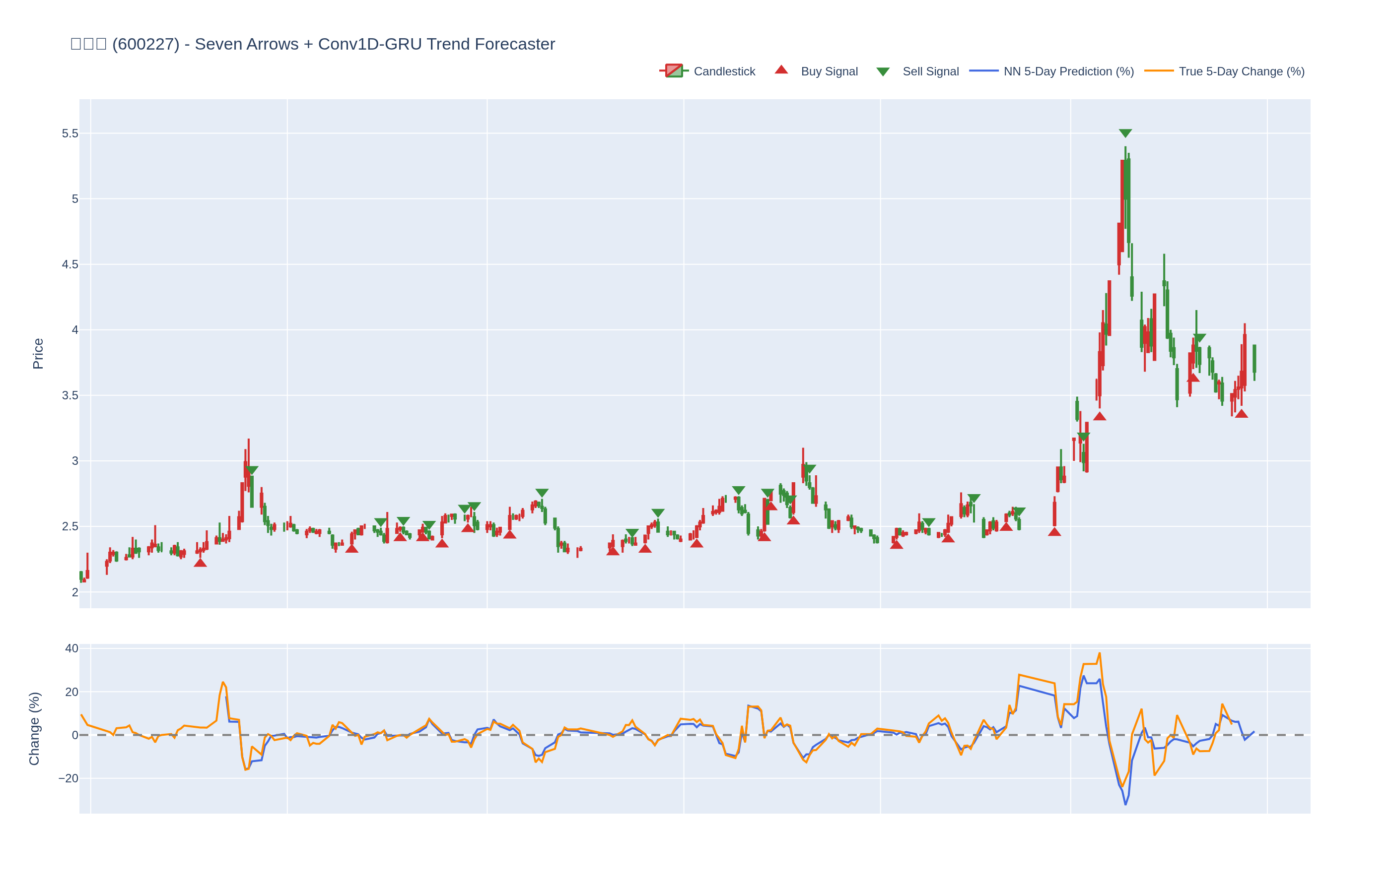
Task: Click the Price y-axis title
Action: point(38,353)
